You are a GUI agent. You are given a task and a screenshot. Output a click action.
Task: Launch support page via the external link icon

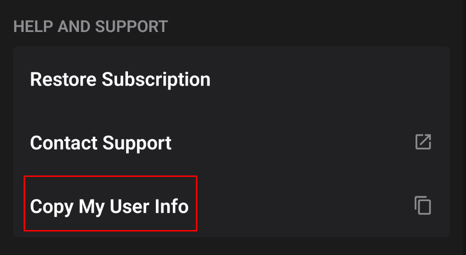click(423, 142)
